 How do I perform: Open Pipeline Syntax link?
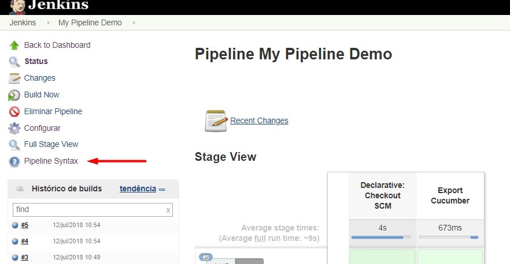pos(51,161)
